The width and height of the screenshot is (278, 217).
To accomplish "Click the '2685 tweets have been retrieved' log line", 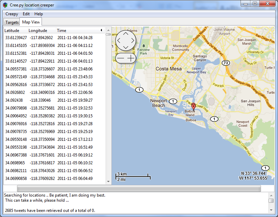I will pos(50,211).
